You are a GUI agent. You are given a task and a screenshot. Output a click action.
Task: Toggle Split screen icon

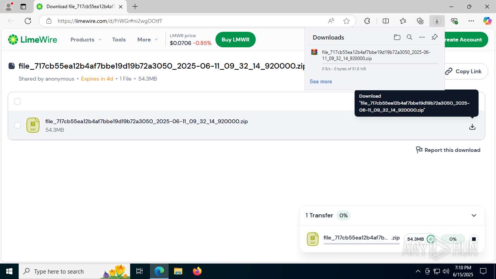point(386,21)
